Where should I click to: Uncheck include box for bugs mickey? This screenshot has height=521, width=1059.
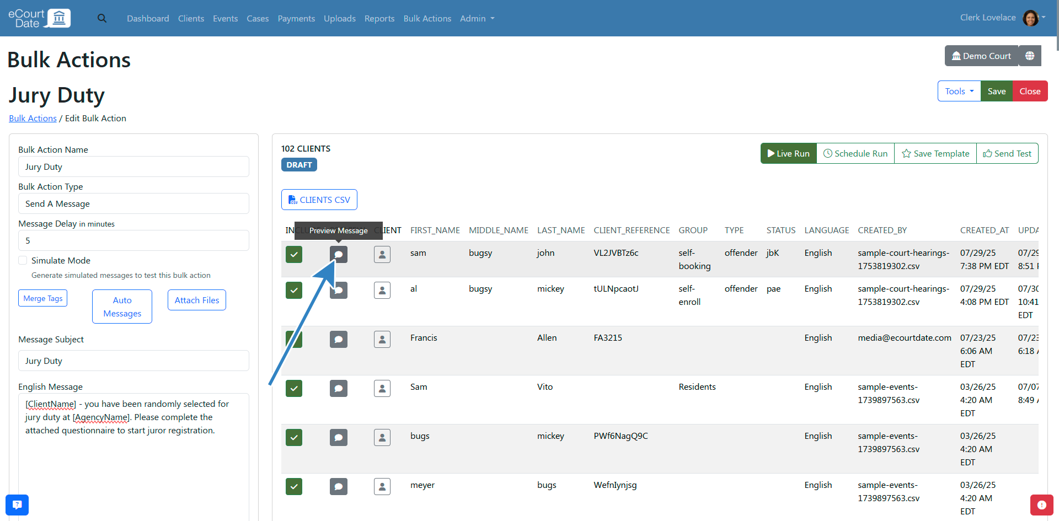(x=294, y=437)
